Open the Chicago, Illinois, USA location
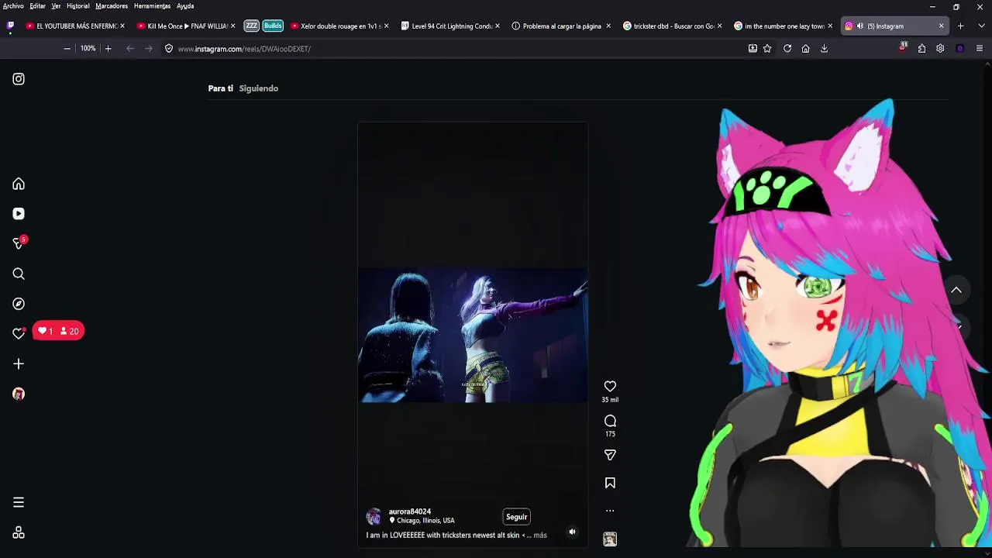The image size is (992, 558). click(425, 521)
